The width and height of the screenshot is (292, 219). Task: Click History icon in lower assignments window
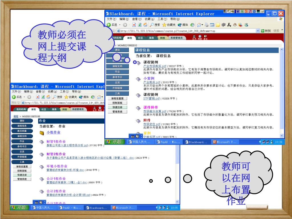tap(93, 97)
